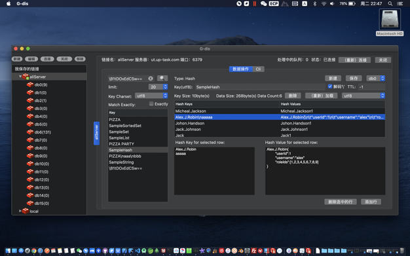Open the value charset utf8 dropdown
The width and height of the screenshot is (410, 256).
[363, 96]
